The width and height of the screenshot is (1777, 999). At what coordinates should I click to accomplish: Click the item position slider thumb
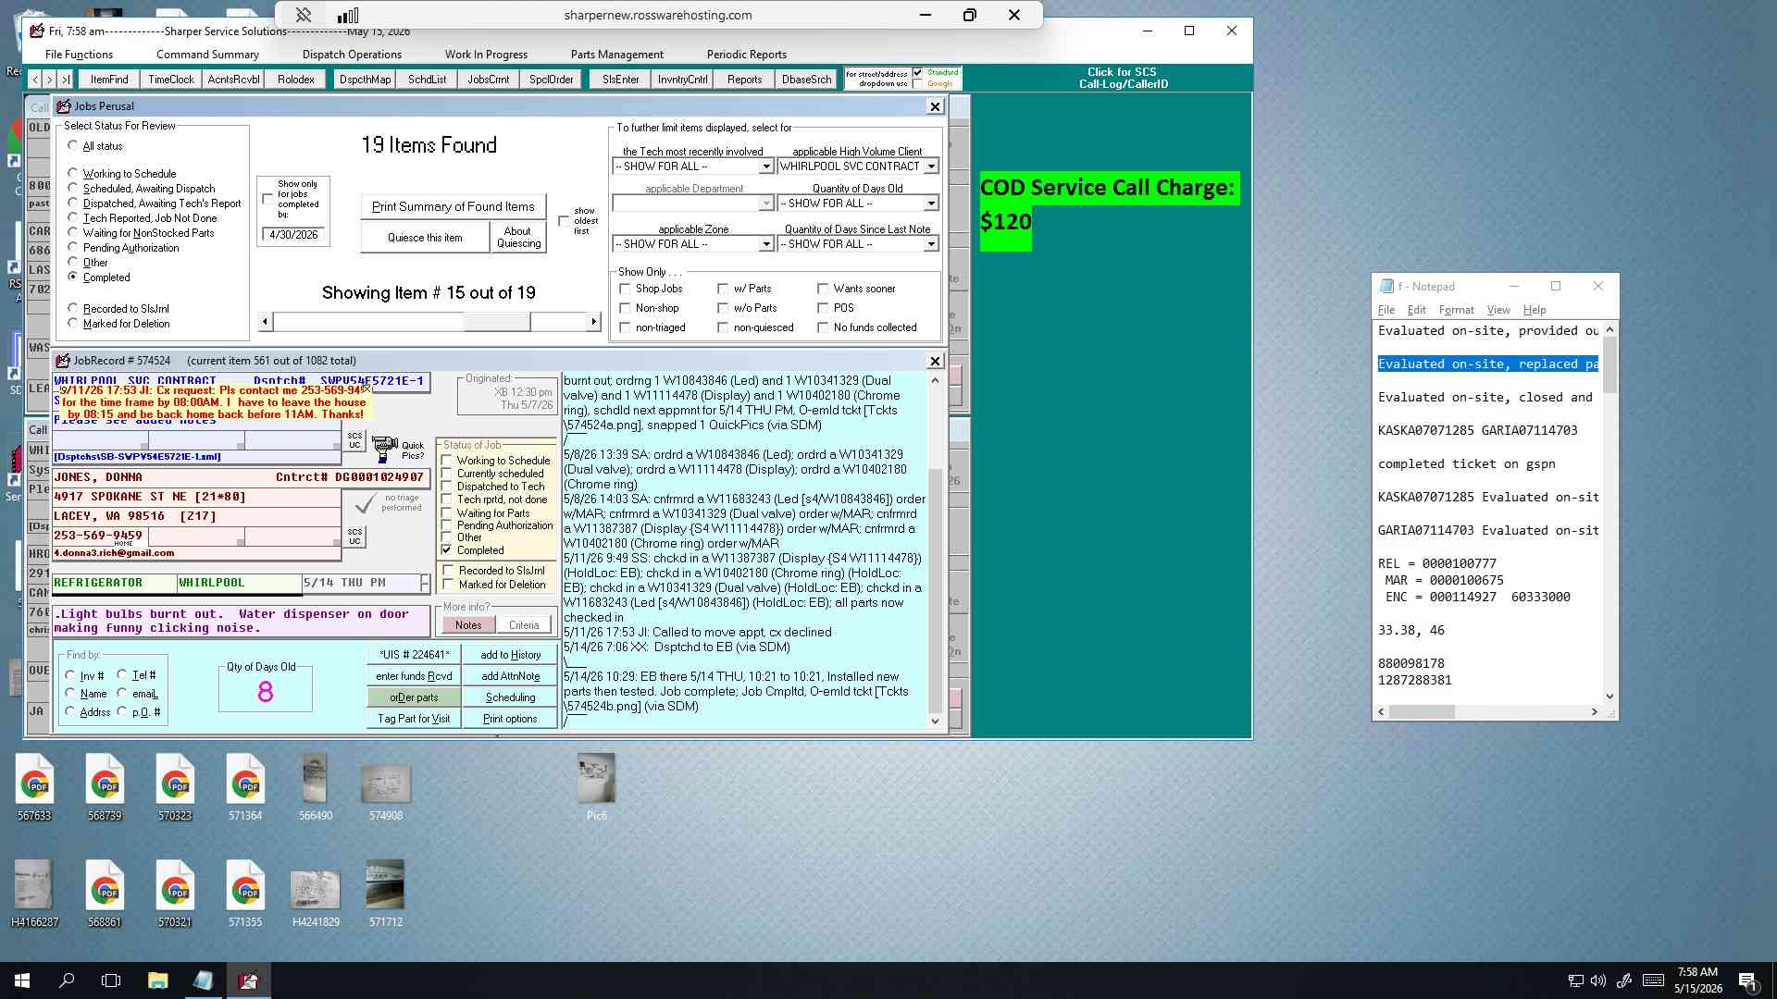click(x=496, y=321)
